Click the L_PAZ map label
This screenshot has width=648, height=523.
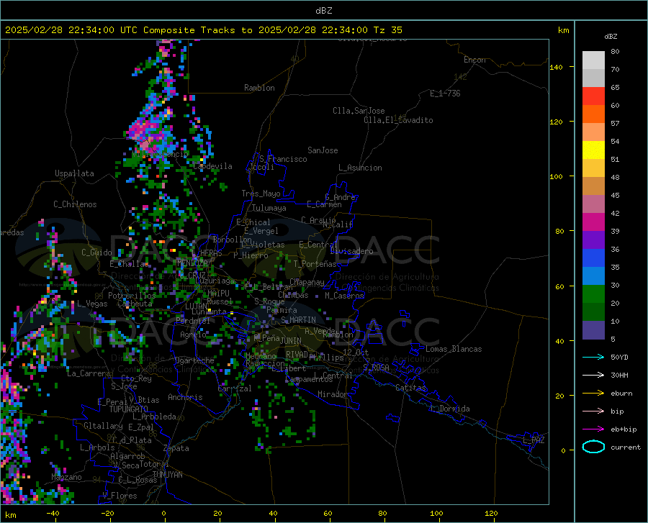(534, 440)
